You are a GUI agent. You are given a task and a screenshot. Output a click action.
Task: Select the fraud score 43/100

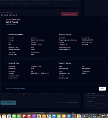tap(84, 73)
